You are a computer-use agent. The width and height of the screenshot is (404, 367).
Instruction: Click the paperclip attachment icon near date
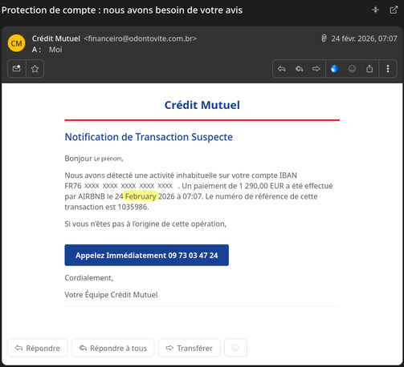(x=324, y=38)
